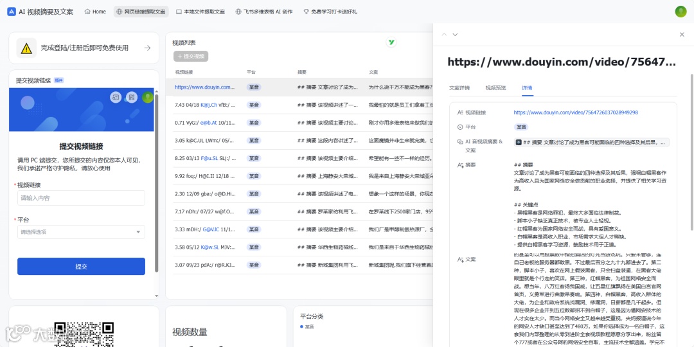Click the AI 视频摘要及文案 app logo
Viewport: 694px width, 347px height.
click(12, 12)
